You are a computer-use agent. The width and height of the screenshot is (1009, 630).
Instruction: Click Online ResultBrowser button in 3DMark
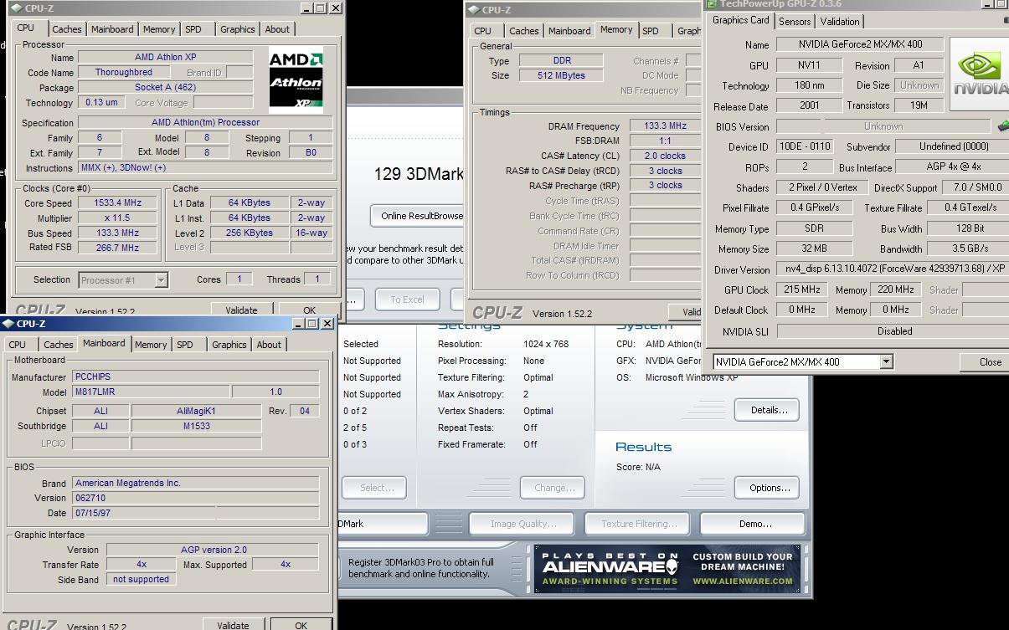pyautogui.click(x=418, y=216)
